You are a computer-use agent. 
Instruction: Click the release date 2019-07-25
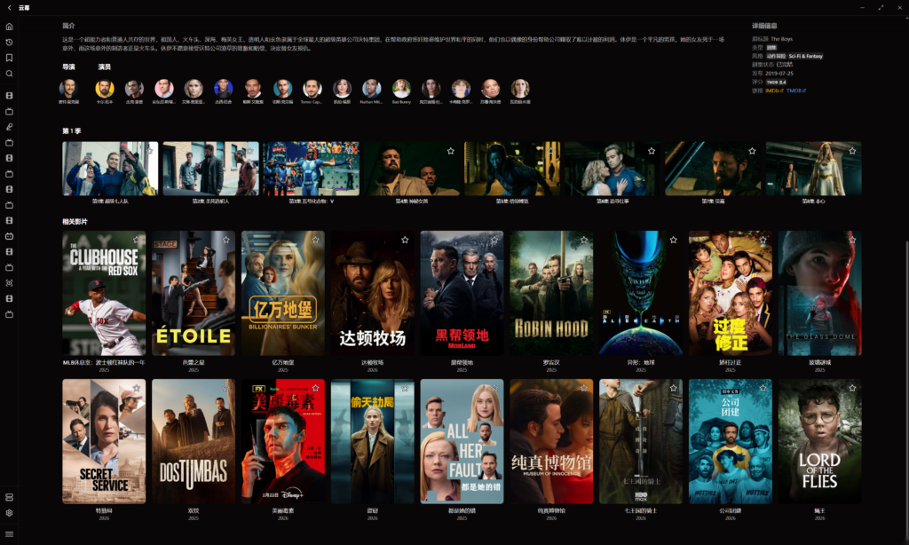point(779,74)
